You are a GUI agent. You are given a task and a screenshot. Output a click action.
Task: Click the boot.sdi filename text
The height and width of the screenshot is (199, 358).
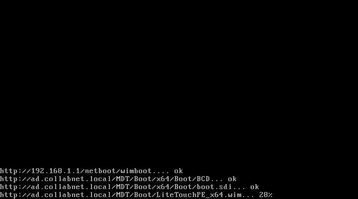[214, 187]
